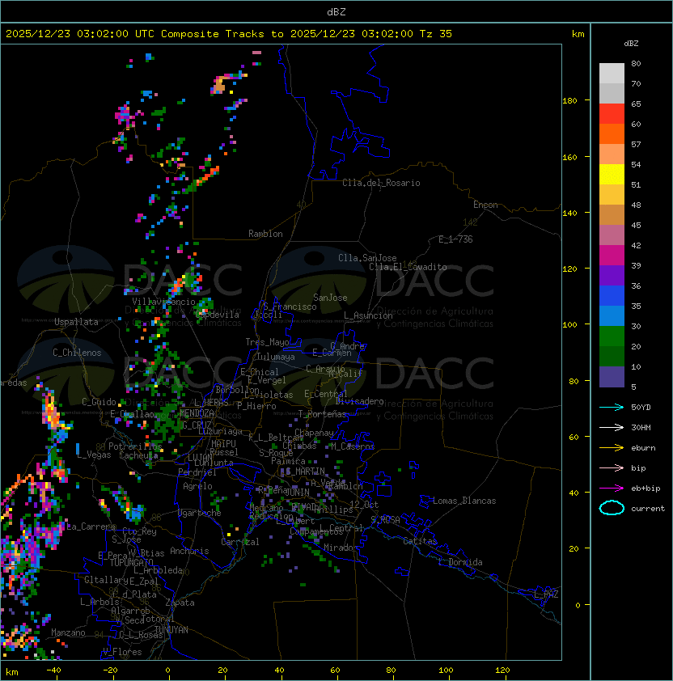Pick the topmost light gray swatch
The image size is (673, 681).
tap(612, 74)
